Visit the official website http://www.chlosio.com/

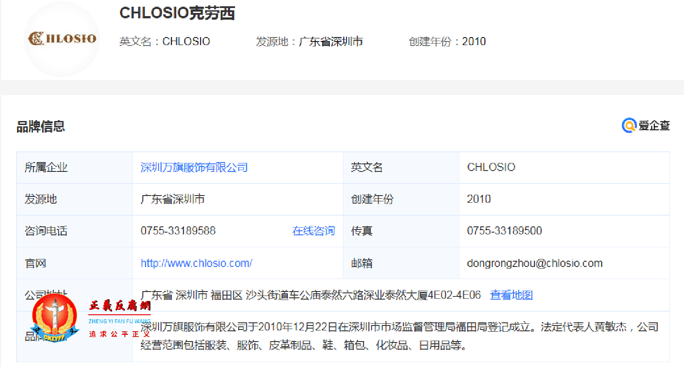[x=196, y=263]
